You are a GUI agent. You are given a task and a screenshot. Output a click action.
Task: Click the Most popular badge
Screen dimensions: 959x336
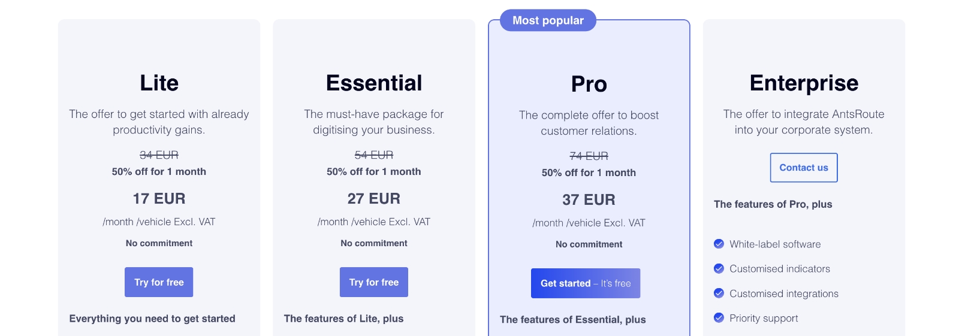[548, 20]
